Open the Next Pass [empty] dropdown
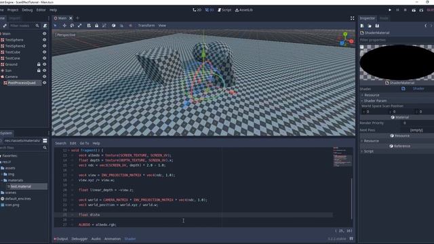This screenshot has height=244, width=434. [x=416, y=130]
